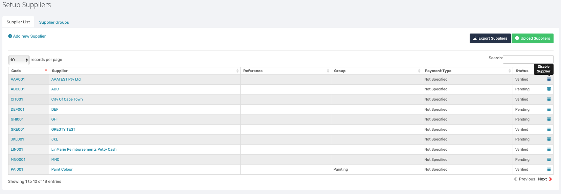Sort table by Code column
The width and height of the screenshot is (561, 194).
pyautogui.click(x=29, y=71)
